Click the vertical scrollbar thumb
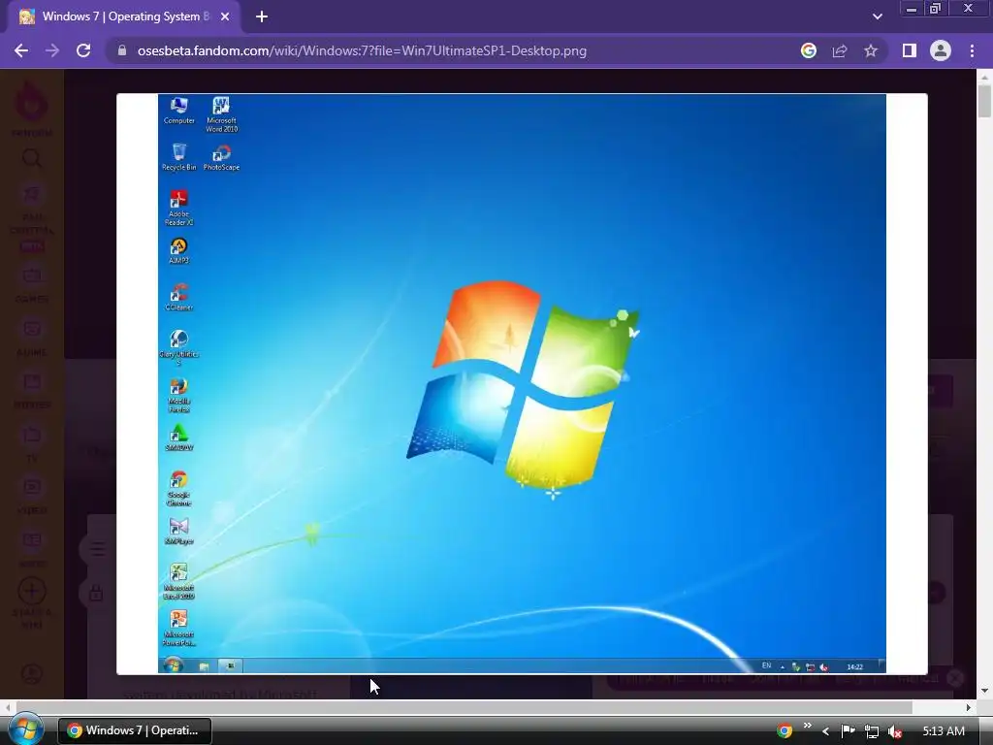 tap(984, 101)
